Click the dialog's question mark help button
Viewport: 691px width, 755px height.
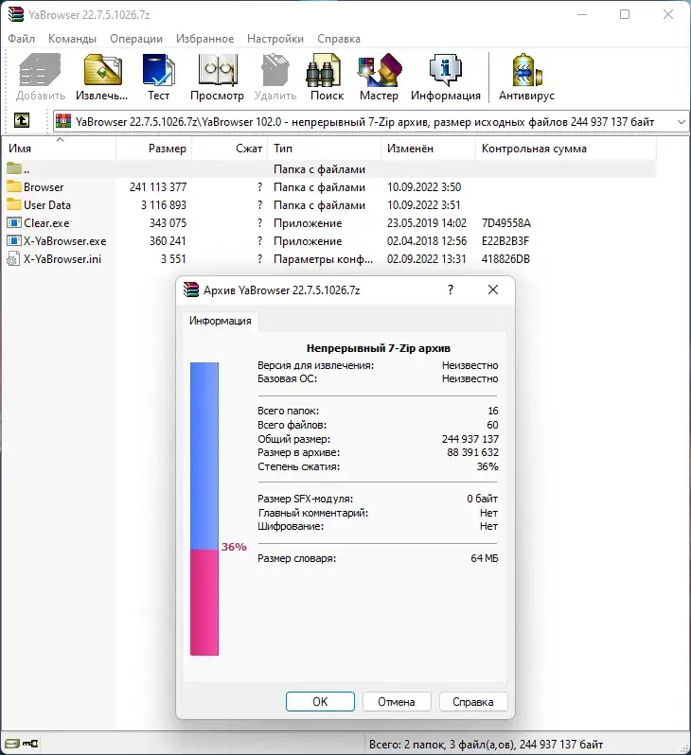450,290
